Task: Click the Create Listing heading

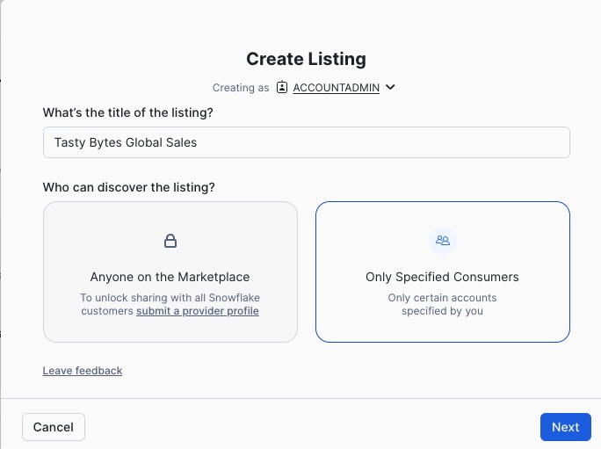Action: coord(306,59)
